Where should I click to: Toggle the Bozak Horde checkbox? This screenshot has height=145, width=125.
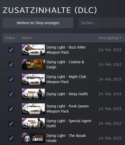[x=11, y=138]
